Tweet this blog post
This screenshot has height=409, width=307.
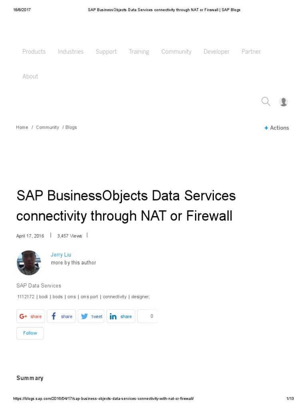click(x=91, y=316)
